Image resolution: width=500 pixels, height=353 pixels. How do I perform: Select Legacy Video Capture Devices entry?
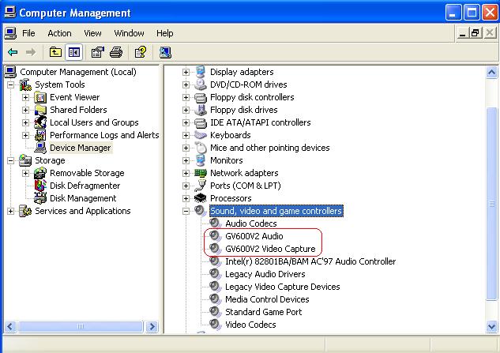(283, 287)
